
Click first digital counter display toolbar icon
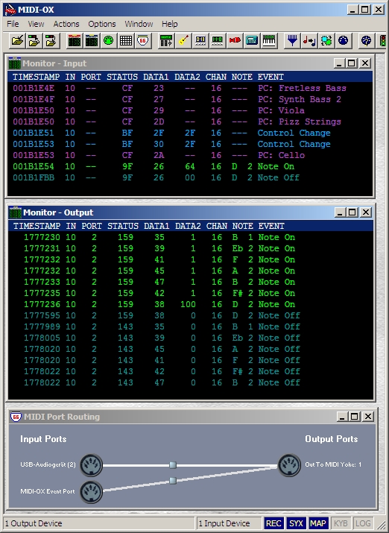tap(200, 41)
